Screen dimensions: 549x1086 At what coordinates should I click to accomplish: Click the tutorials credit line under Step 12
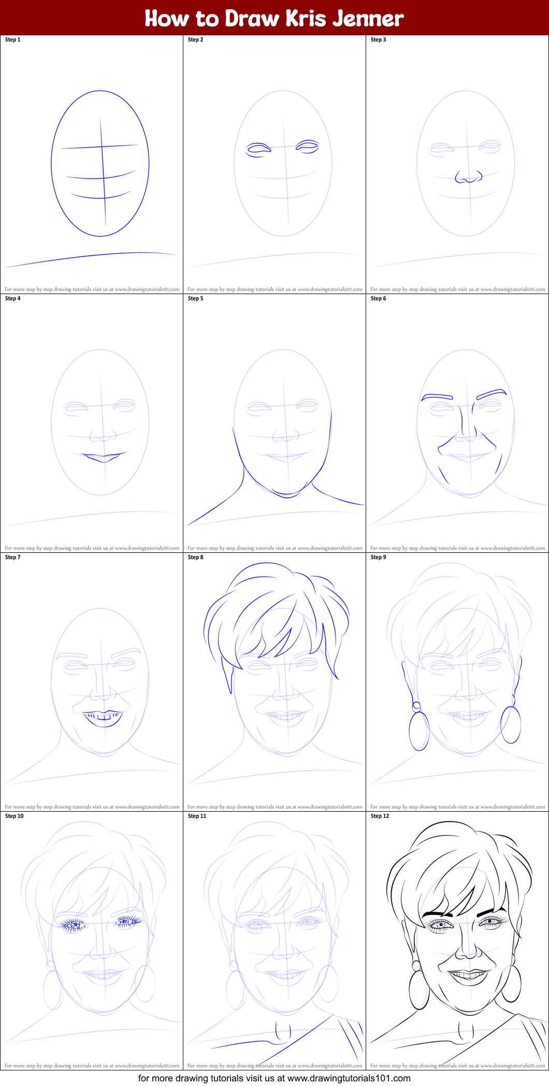tap(458, 1066)
